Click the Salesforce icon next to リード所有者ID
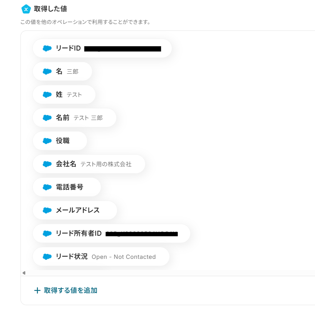The height and width of the screenshot is (309, 315). tap(47, 233)
